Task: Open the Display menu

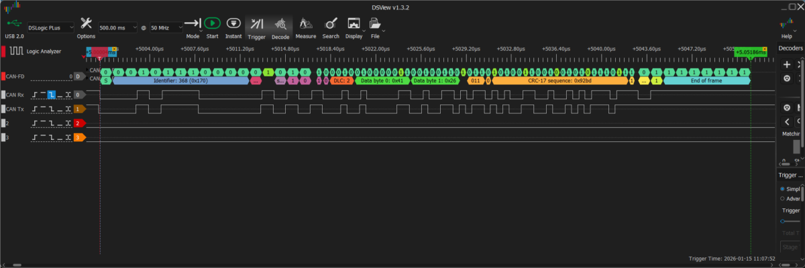Action: tap(354, 27)
